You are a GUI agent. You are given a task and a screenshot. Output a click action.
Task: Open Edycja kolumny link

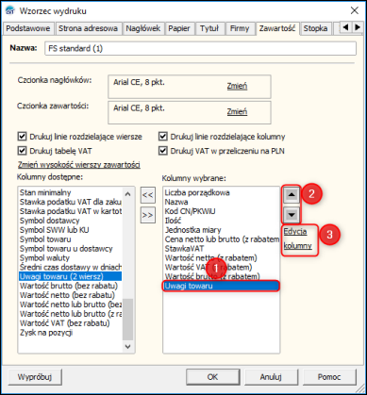click(x=297, y=239)
